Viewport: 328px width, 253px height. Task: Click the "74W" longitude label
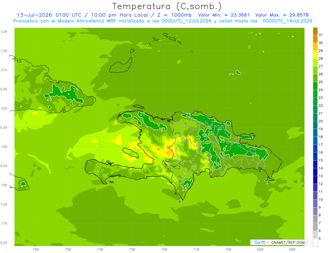pos(100,249)
